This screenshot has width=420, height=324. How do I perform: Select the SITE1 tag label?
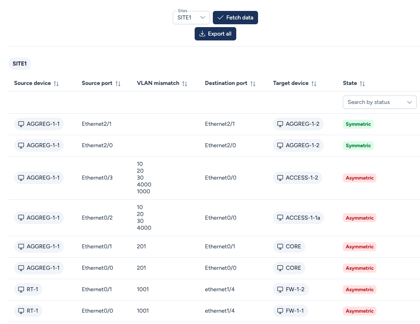tap(20, 64)
